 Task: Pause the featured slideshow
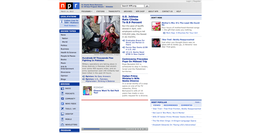pos(147,129)
